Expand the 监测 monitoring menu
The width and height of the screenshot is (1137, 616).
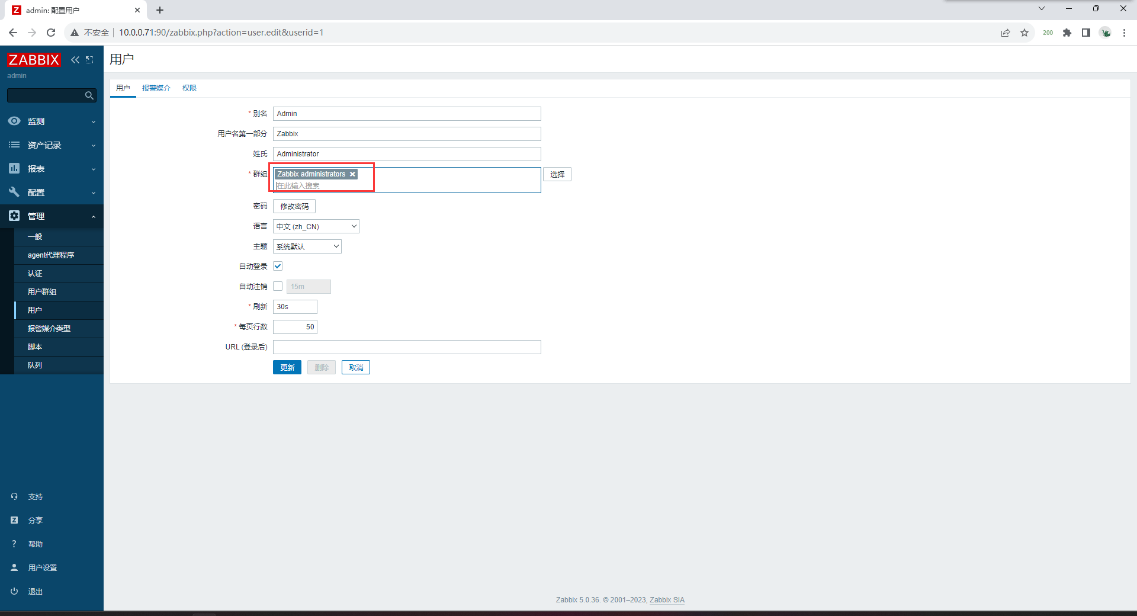point(52,121)
